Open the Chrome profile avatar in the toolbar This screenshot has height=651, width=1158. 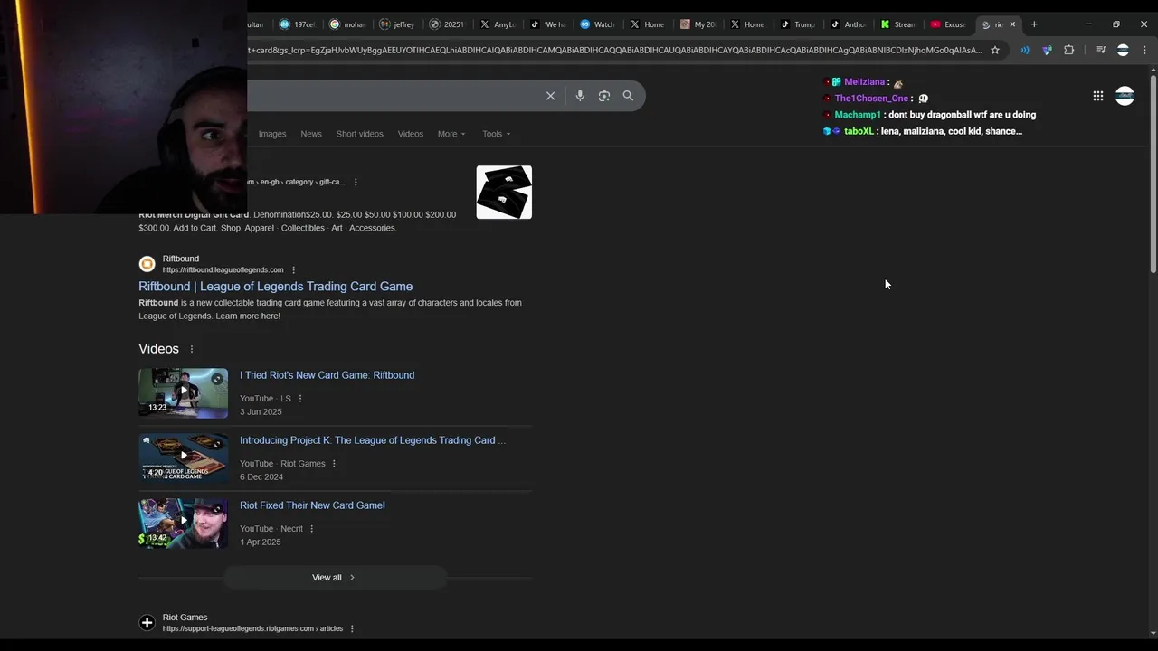(x=1123, y=50)
